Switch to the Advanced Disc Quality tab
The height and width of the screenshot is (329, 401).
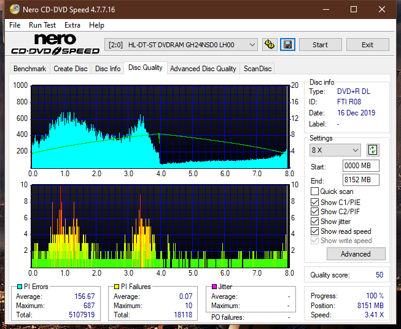point(203,69)
